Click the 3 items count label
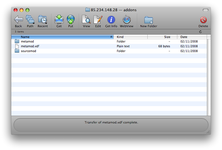The width and height of the screenshot is (222, 150). pos(19,32)
